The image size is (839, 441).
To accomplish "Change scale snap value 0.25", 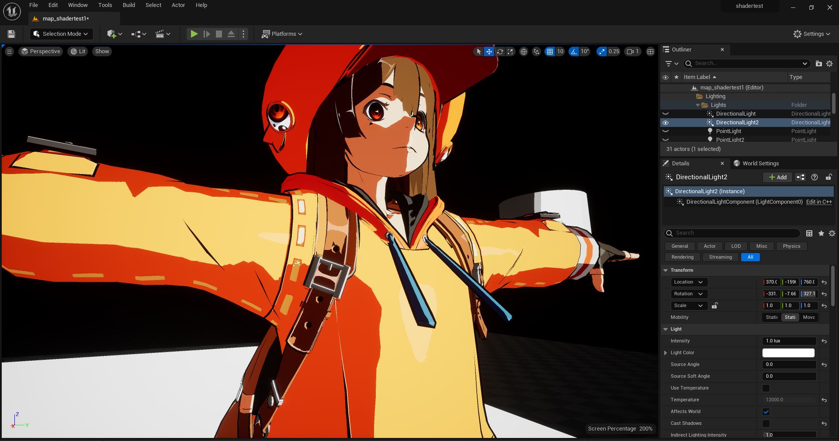I will [x=614, y=51].
